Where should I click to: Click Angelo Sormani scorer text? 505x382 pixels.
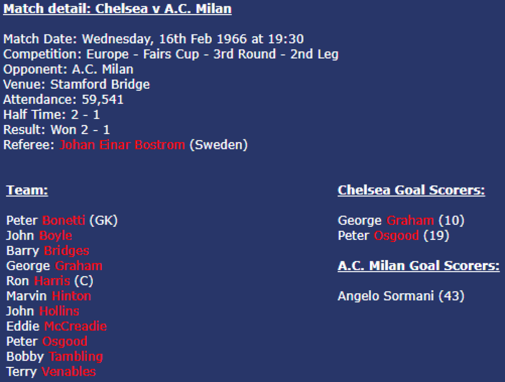click(401, 296)
